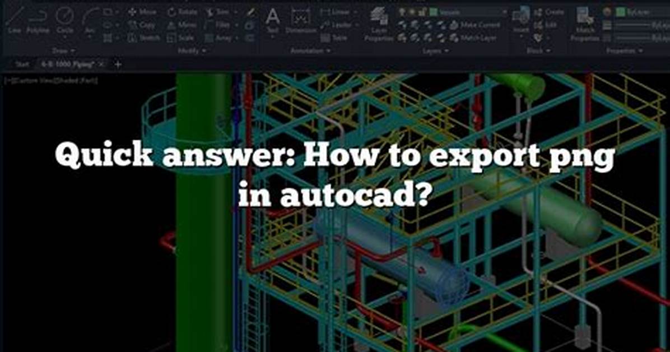This screenshot has height=352, width=670.
Task: Click the Hatch tool icon
Action: 108,38
